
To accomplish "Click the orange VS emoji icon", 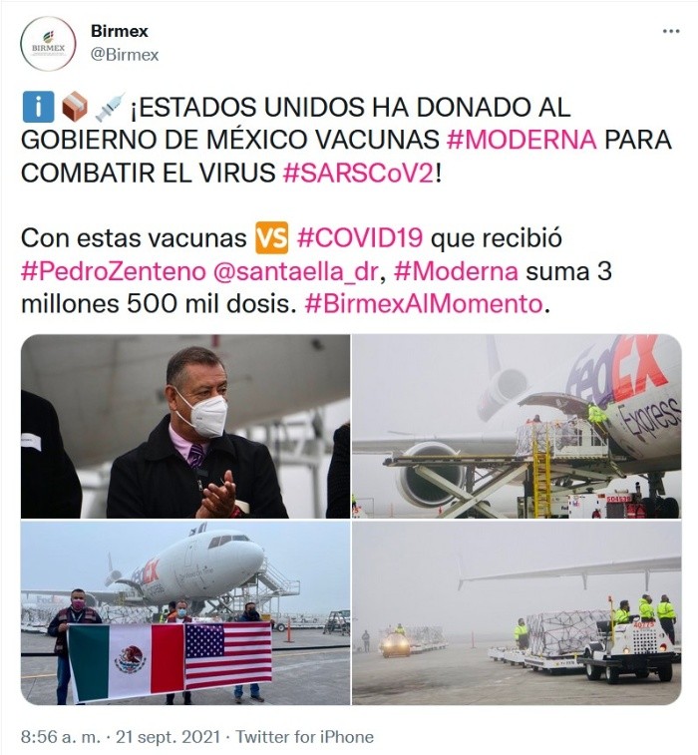I will tap(272, 237).
